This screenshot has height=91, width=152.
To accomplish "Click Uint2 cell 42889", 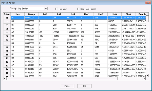I will 101,32.
